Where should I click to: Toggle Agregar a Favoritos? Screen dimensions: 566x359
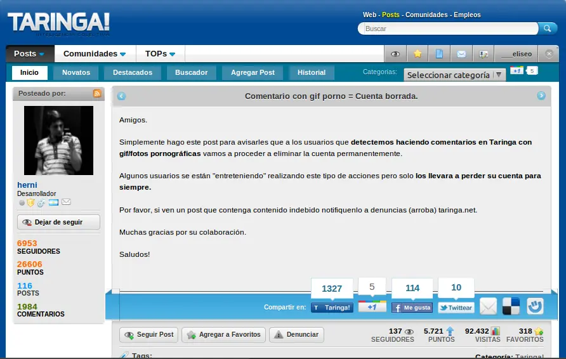[223, 334]
